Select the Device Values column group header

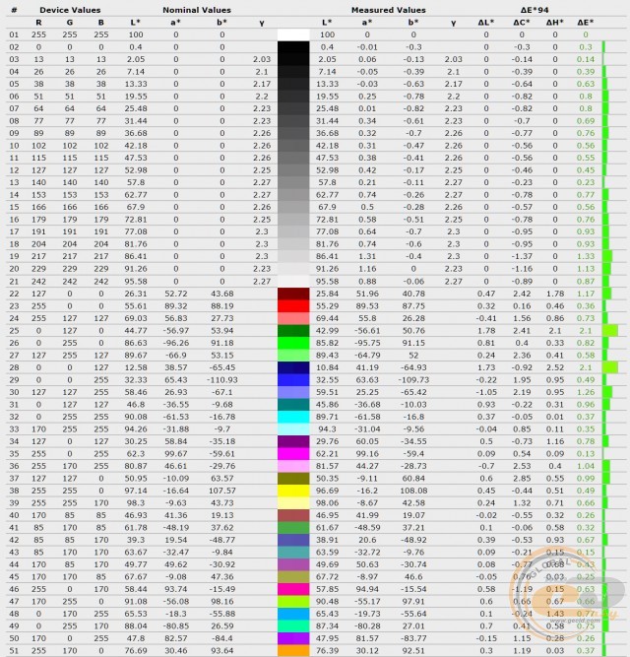coord(70,10)
